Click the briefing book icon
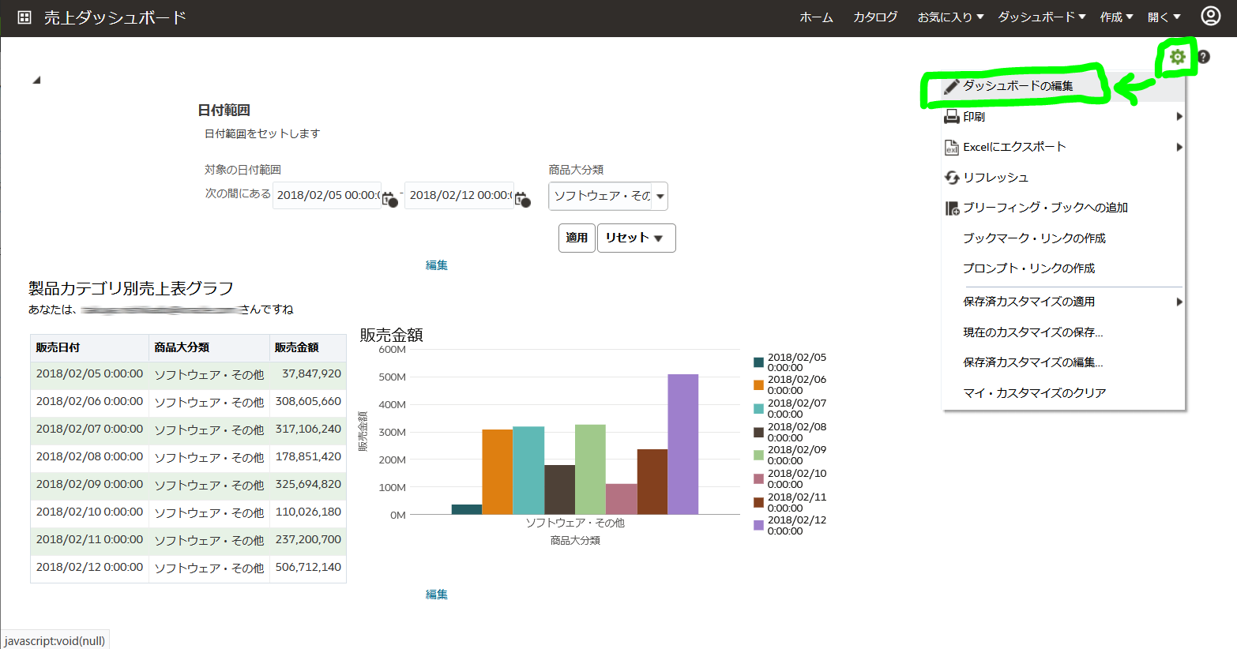 tap(951, 208)
